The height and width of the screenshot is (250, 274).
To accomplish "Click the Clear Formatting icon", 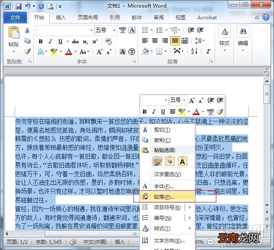I will (108, 41).
